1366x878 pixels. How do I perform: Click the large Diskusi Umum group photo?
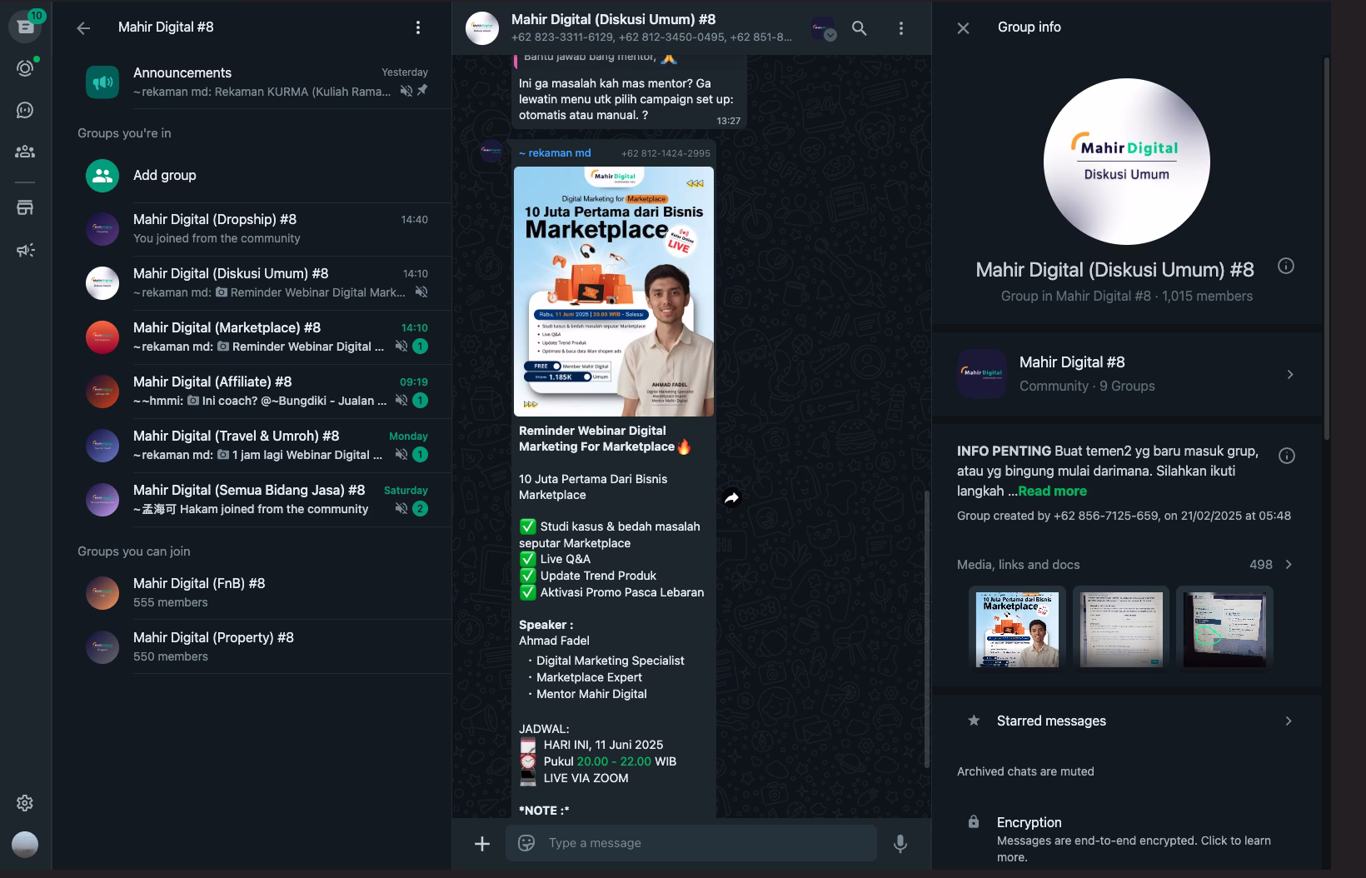pos(1127,162)
